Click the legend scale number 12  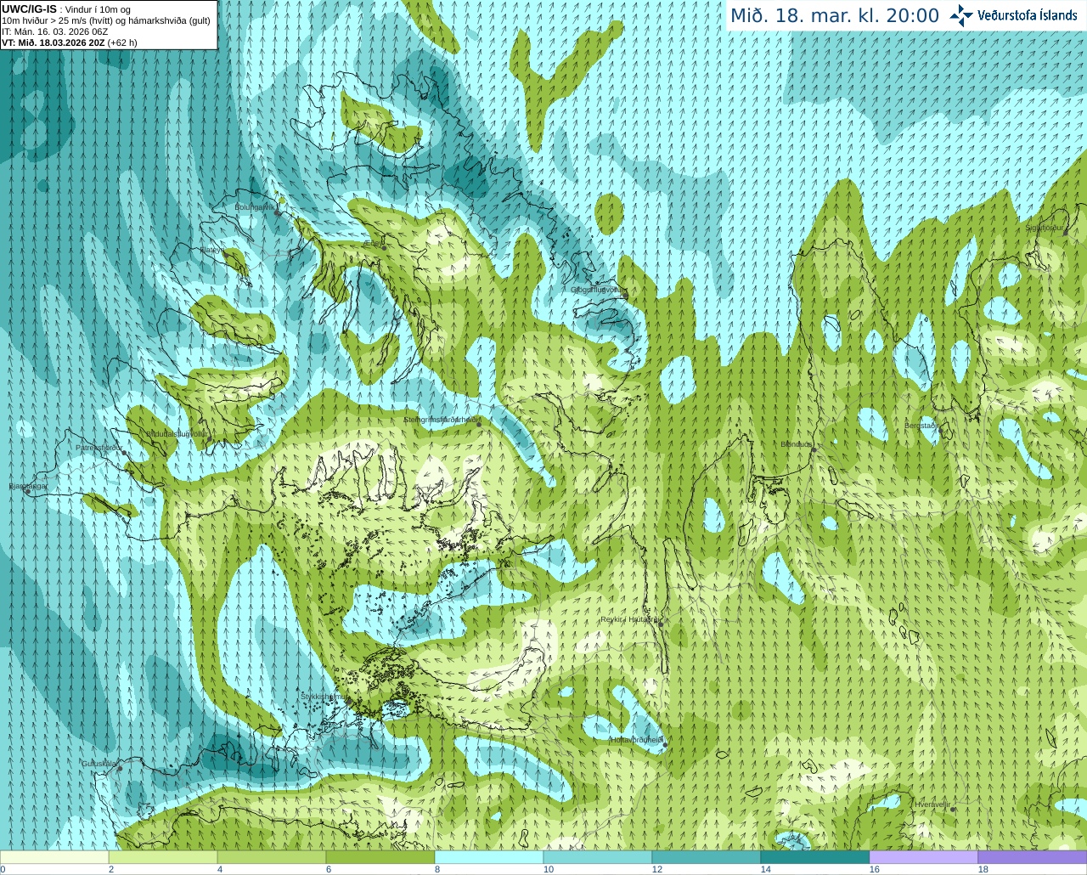[657, 869]
